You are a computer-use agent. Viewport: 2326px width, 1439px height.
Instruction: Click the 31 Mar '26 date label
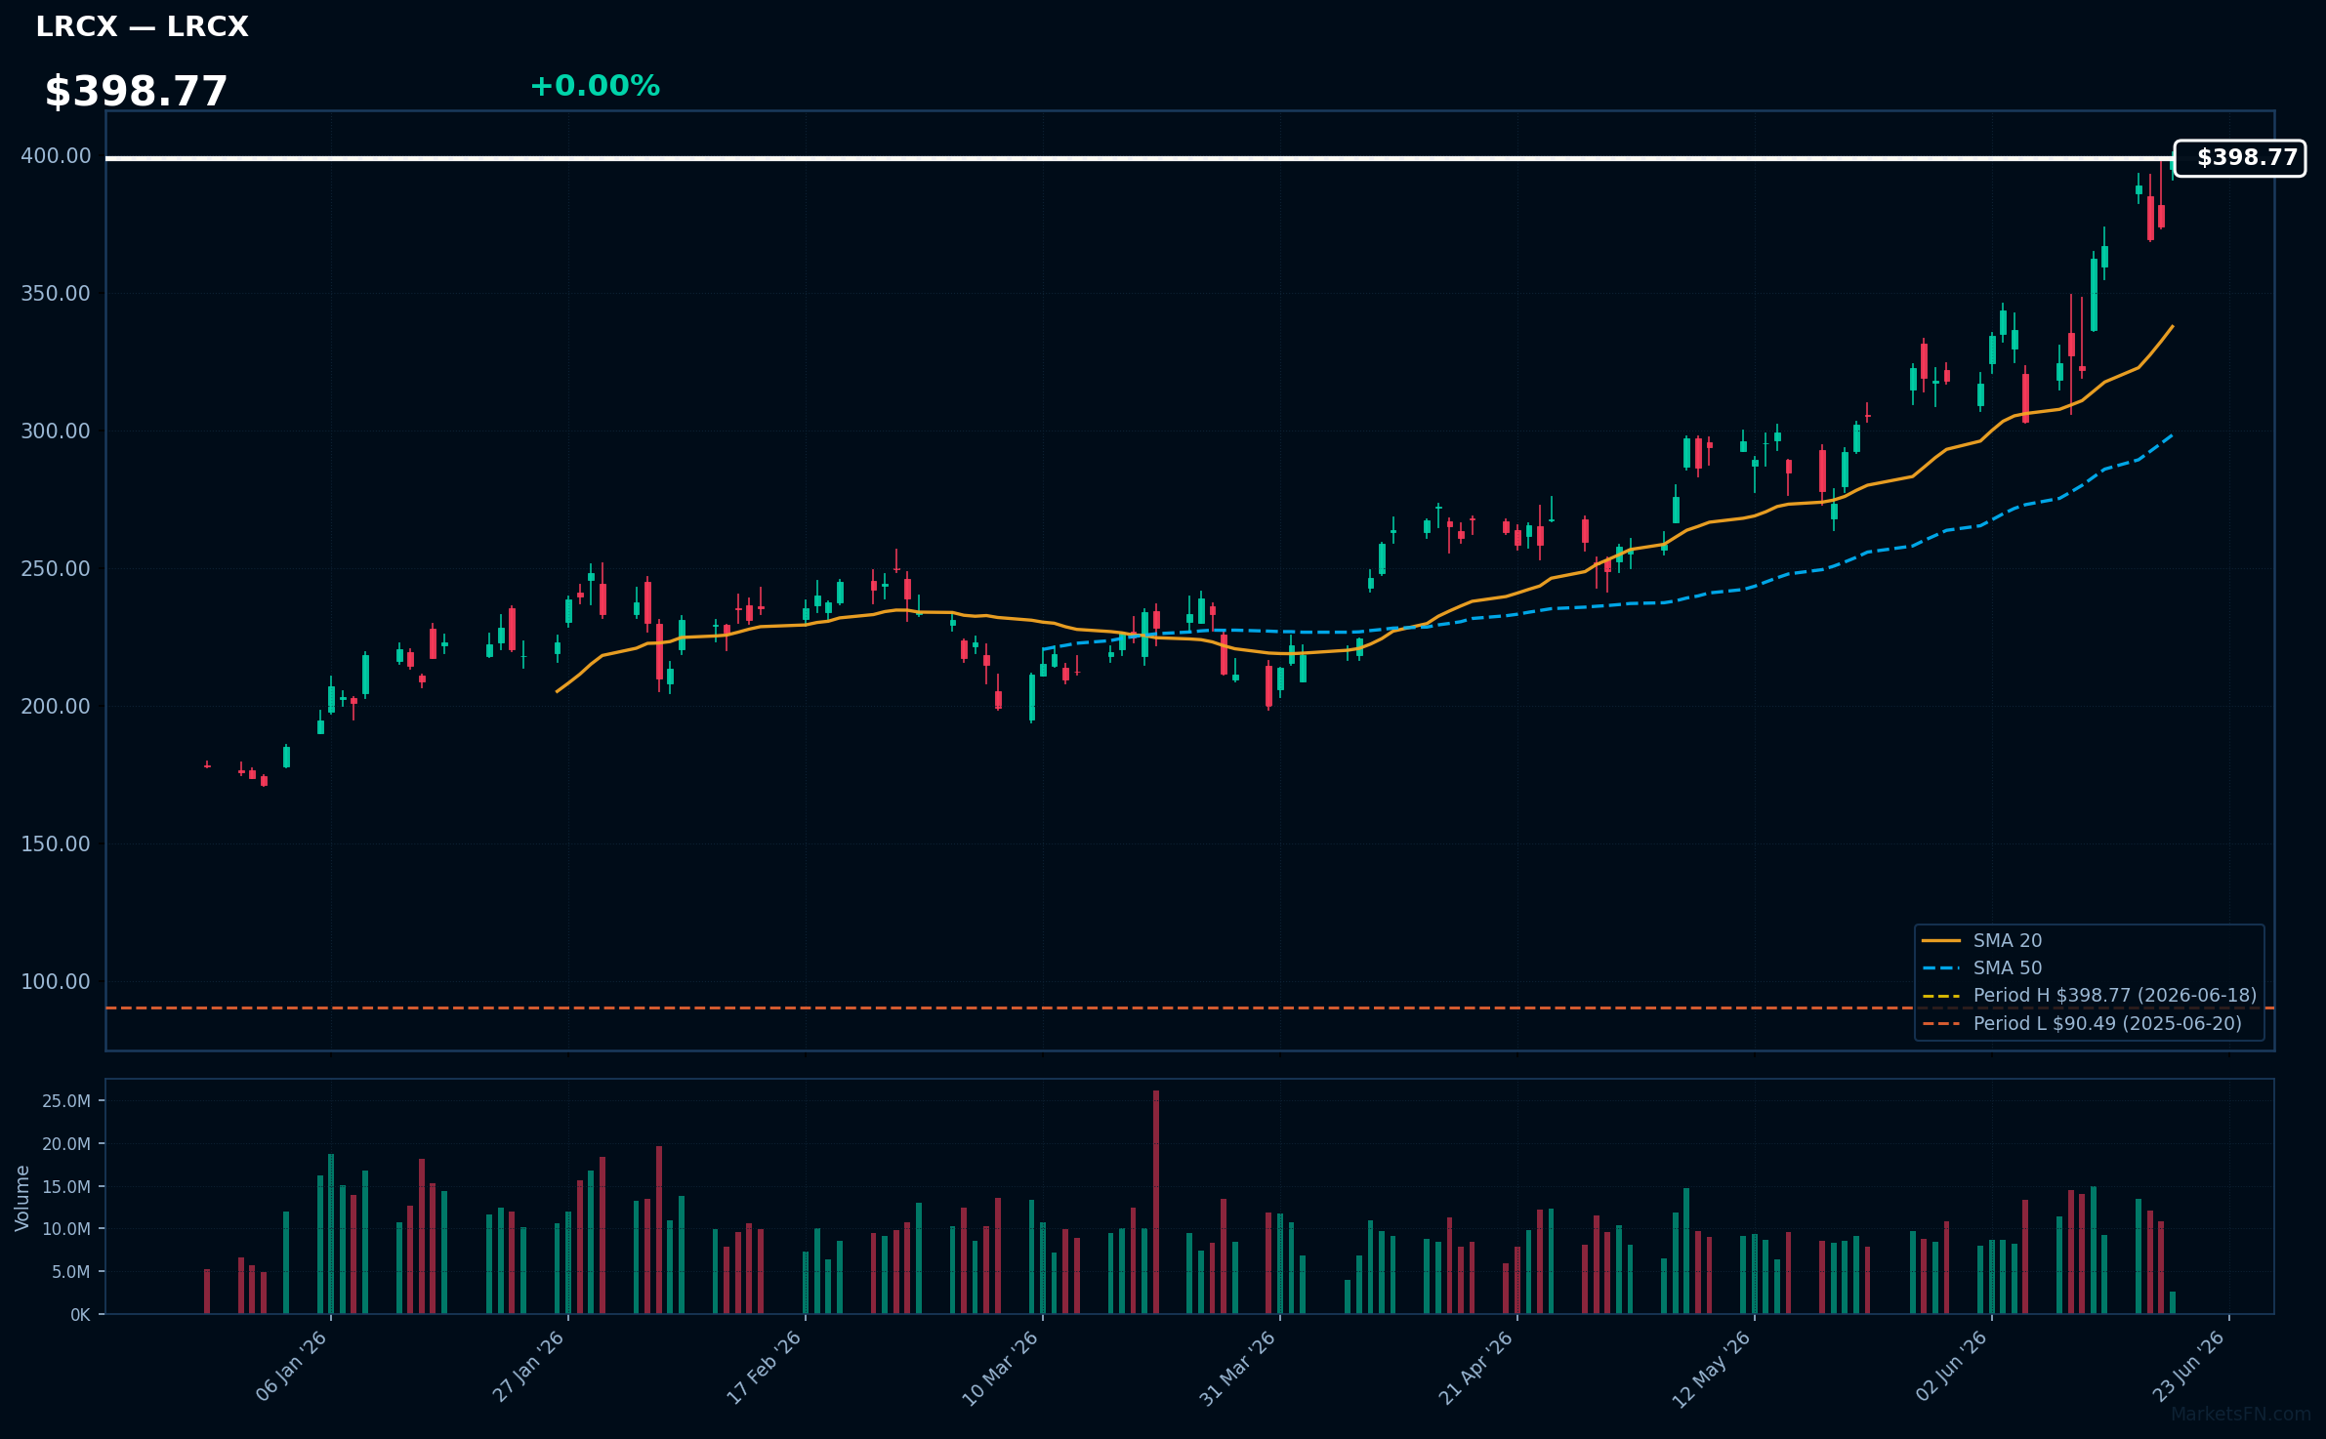(1238, 1367)
